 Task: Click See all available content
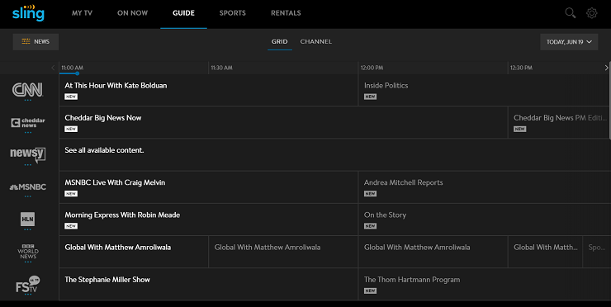click(334, 154)
